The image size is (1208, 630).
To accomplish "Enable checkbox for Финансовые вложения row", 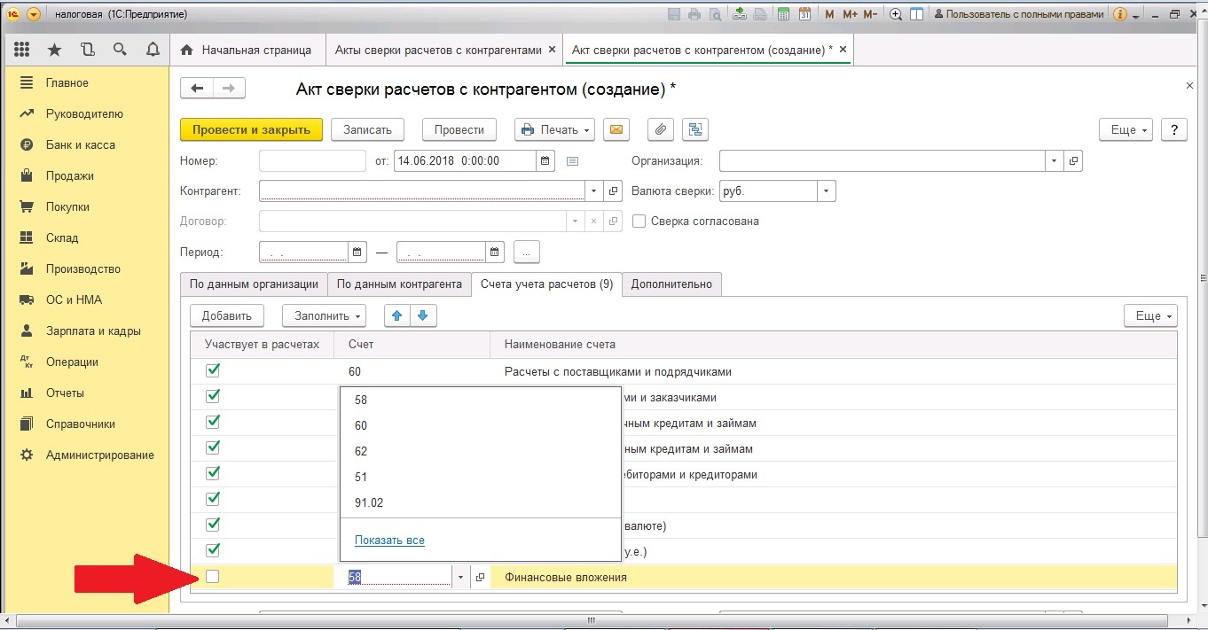I will 212,577.
